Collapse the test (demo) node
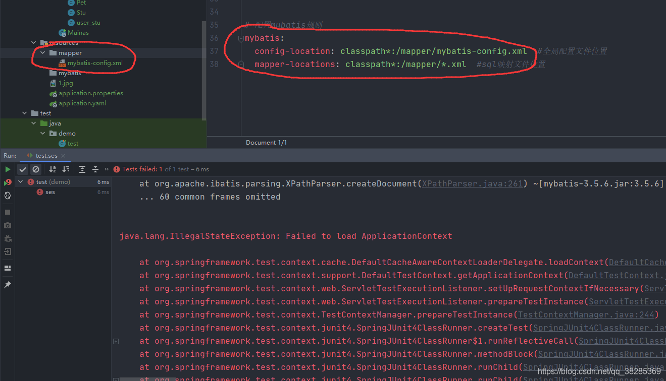666x381 pixels. 20,181
